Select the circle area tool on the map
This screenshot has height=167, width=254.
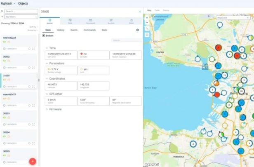tap(147, 35)
